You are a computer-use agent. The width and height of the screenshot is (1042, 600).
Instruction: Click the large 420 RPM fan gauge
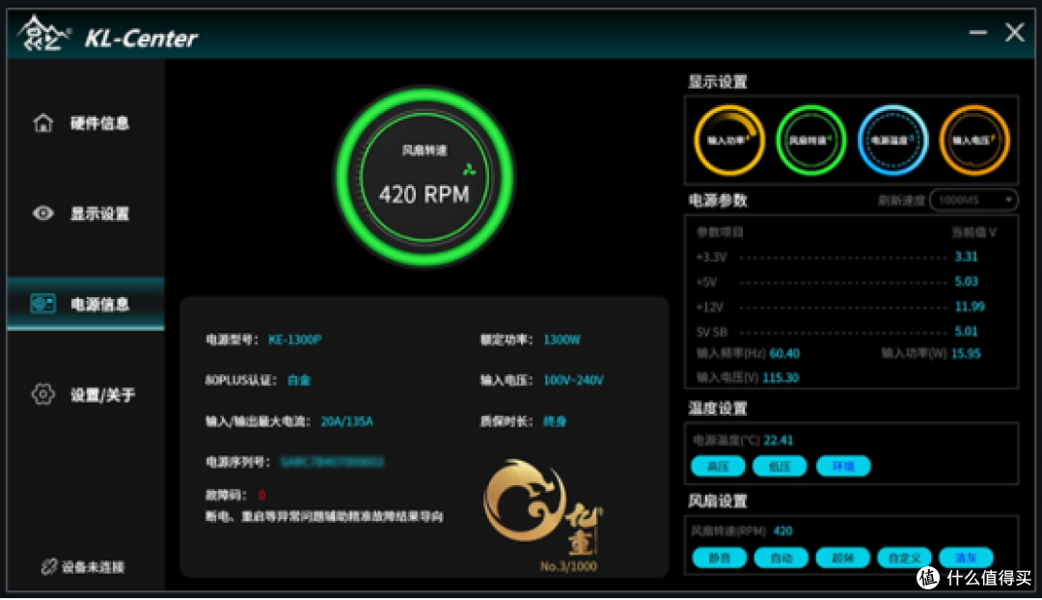(x=425, y=177)
